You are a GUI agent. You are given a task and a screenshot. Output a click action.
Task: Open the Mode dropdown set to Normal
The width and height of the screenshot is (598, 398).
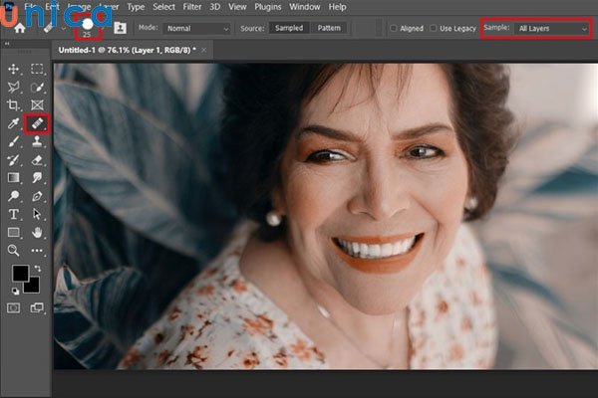click(197, 28)
